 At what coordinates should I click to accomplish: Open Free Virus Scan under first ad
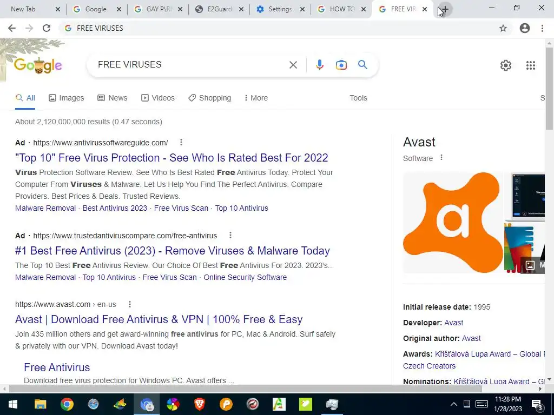(x=181, y=208)
